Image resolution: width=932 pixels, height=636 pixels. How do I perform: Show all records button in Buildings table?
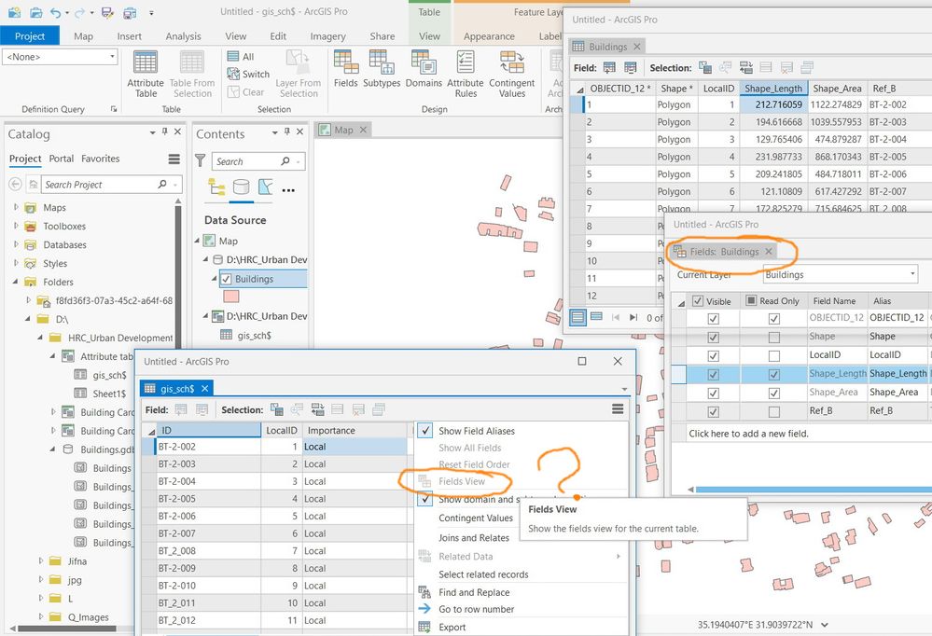[577, 317]
